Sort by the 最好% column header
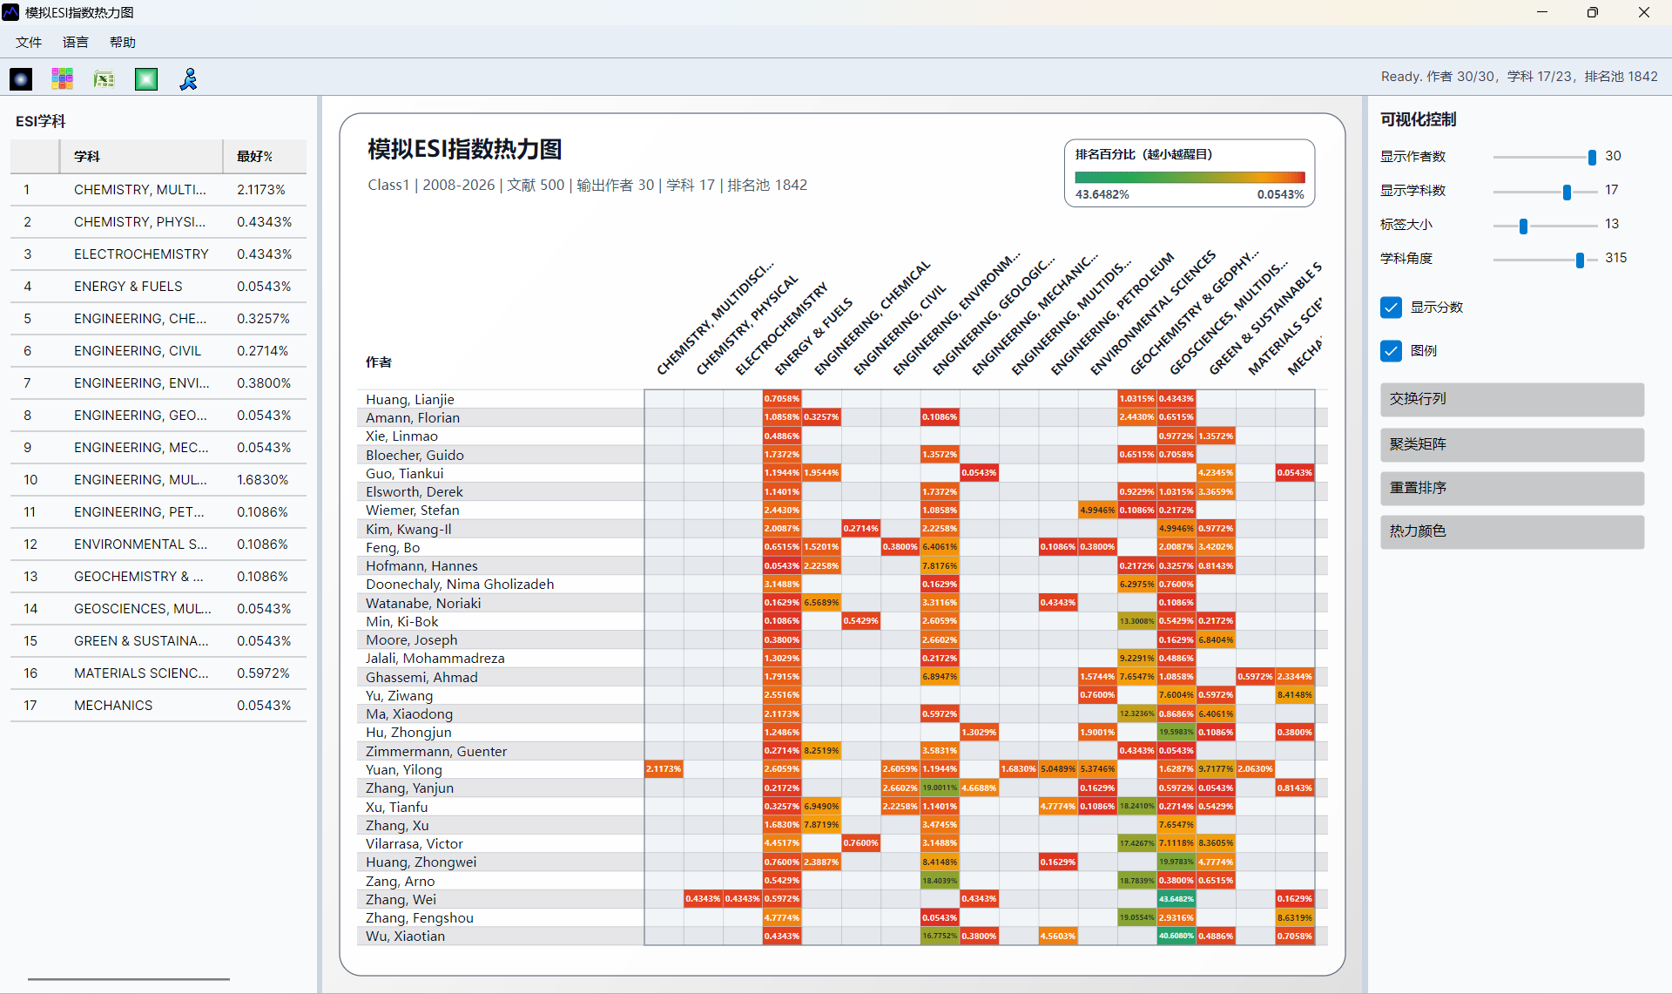This screenshot has width=1672, height=994. click(x=264, y=156)
